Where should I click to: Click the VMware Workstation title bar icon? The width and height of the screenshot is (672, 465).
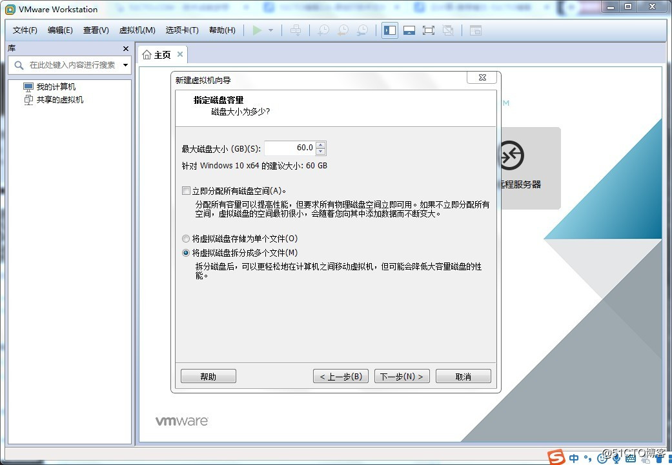coord(10,10)
